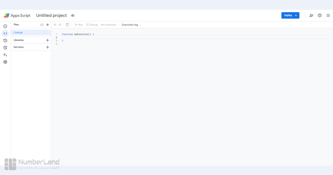Screen dimensions: 333x175
Task: Open the Overview info icon in sidebar
Action: pyautogui.click(x=5, y=26)
